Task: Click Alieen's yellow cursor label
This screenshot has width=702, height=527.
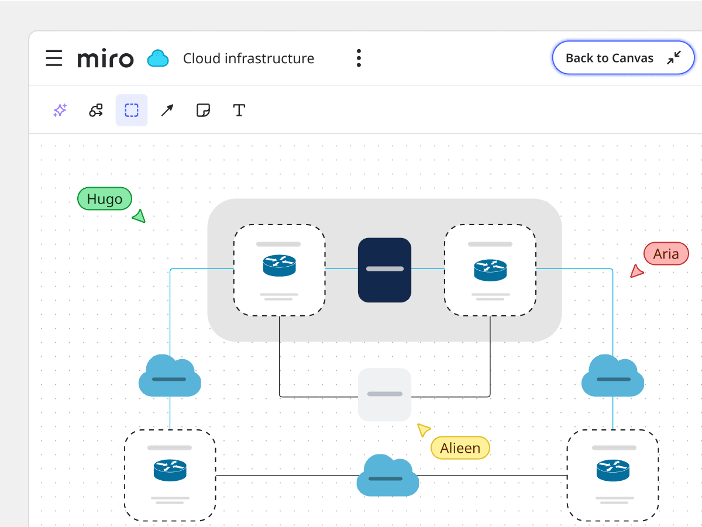Action: point(460,448)
